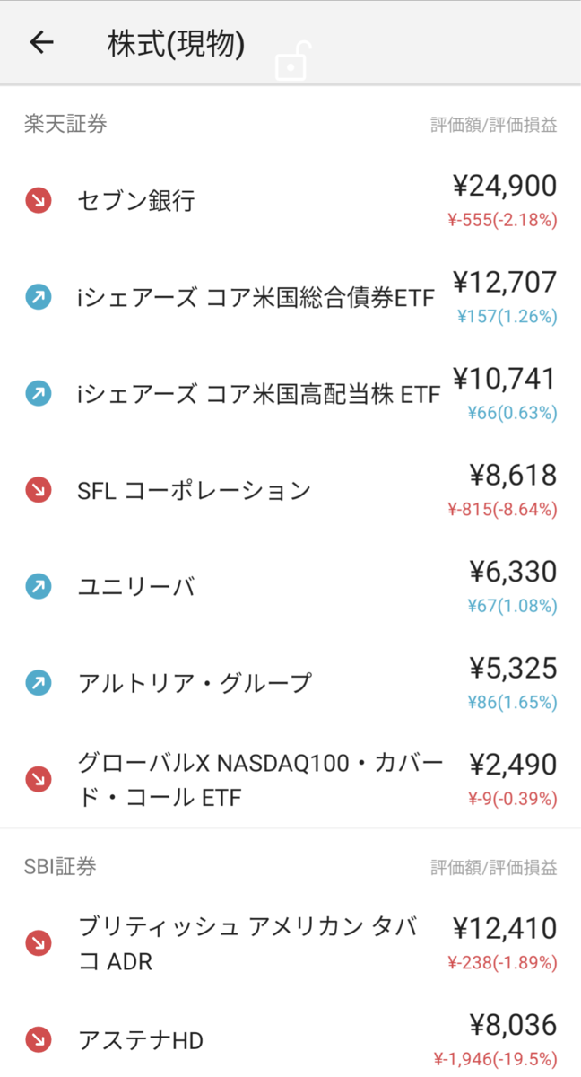
Task: Tap the back arrow icon
Action: pos(42,42)
